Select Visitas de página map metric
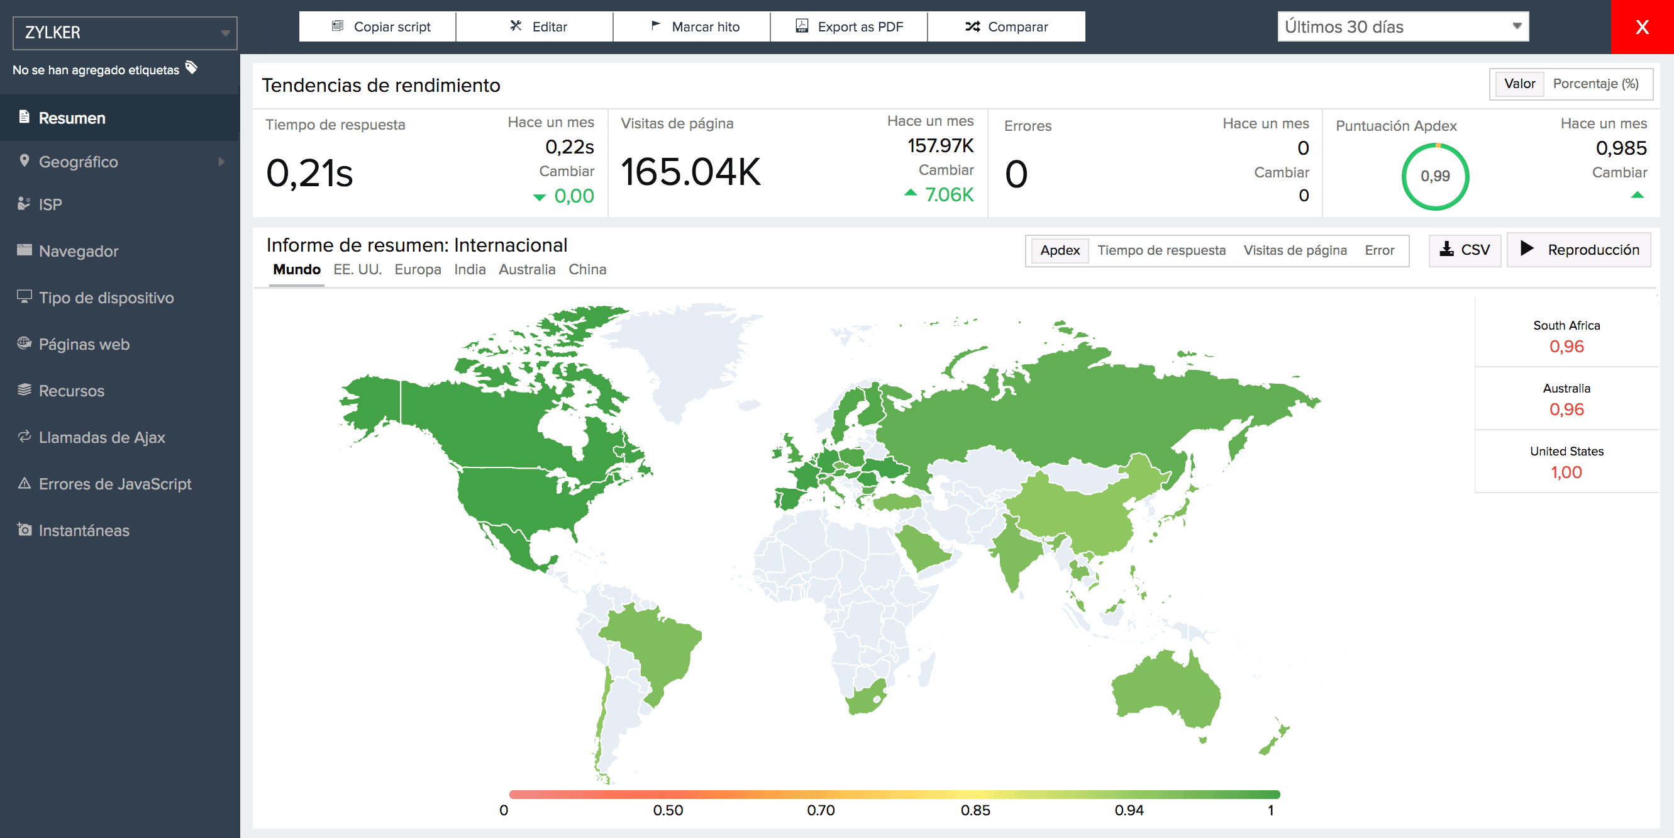The image size is (1674, 838). click(1295, 250)
